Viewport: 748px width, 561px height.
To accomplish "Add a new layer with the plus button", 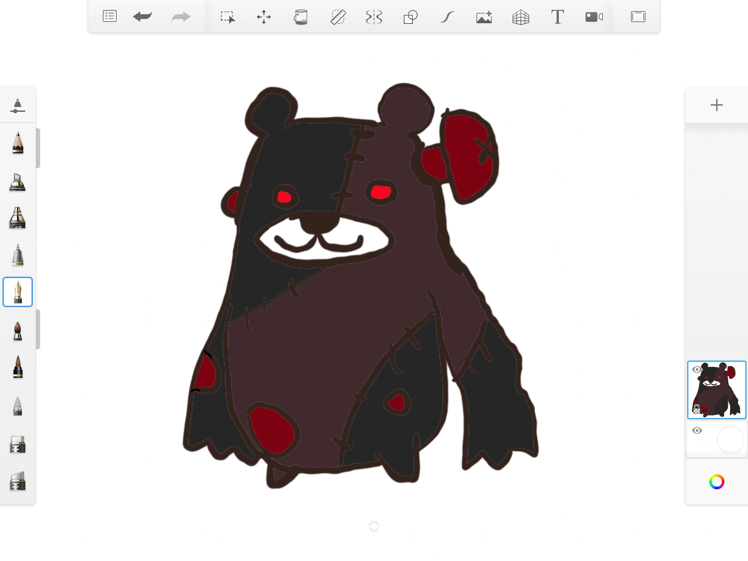I will [x=716, y=105].
